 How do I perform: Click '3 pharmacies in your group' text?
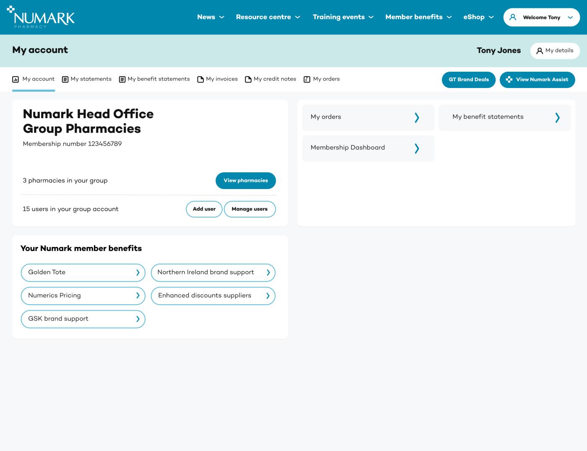pyautogui.click(x=65, y=181)
